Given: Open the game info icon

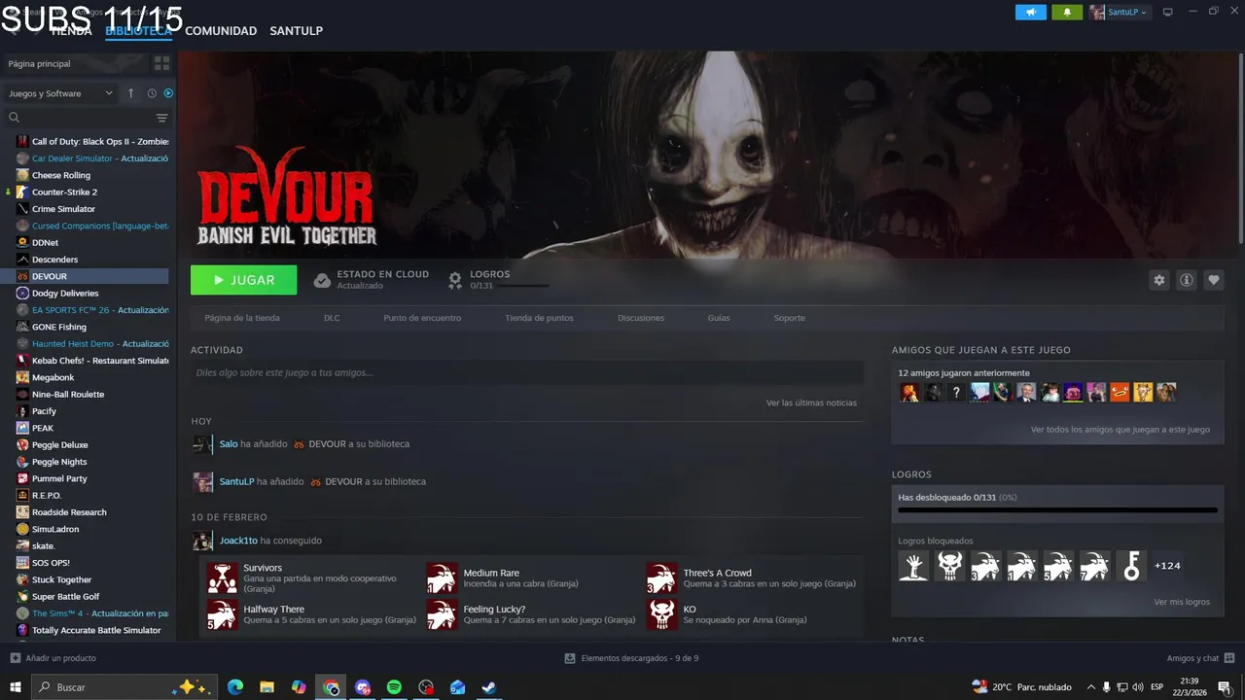Looking at the screenshot, I should pyautogui.click(x=1186, y=280).
